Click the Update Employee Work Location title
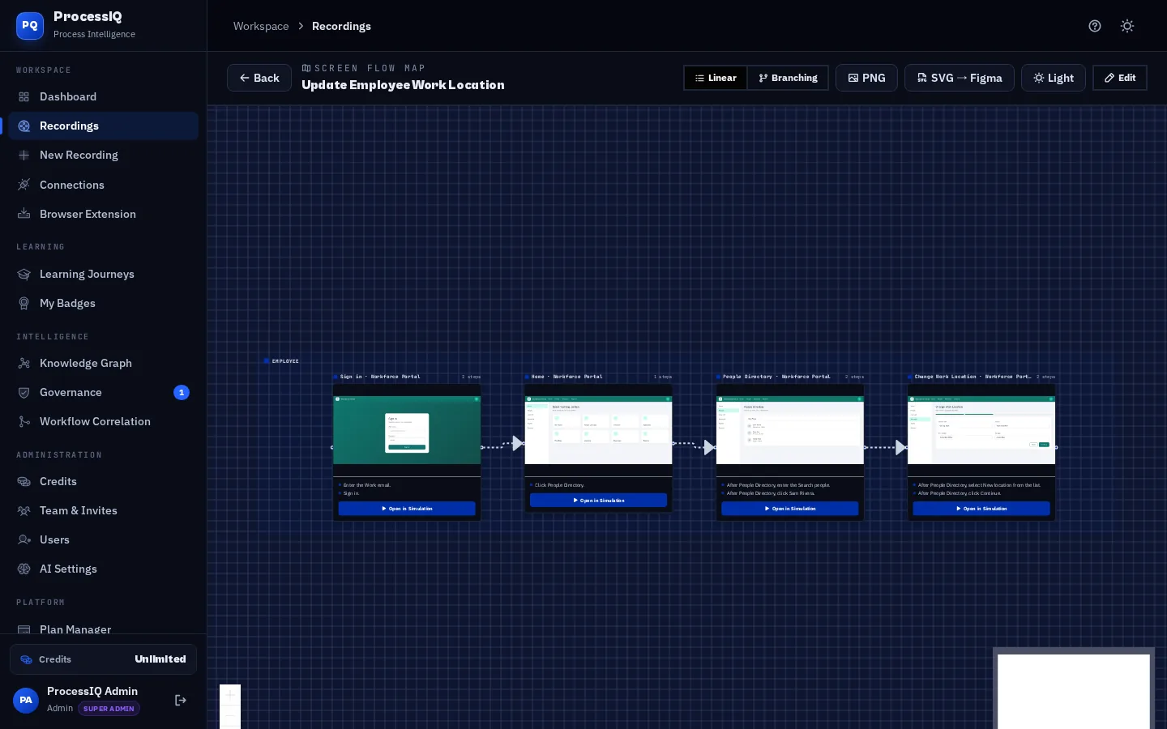Screen dimensions: 1167x729 tap(403, 85)
